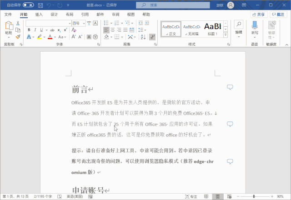
Task: Toggle Character Shading button
Action: coord(89,37)
